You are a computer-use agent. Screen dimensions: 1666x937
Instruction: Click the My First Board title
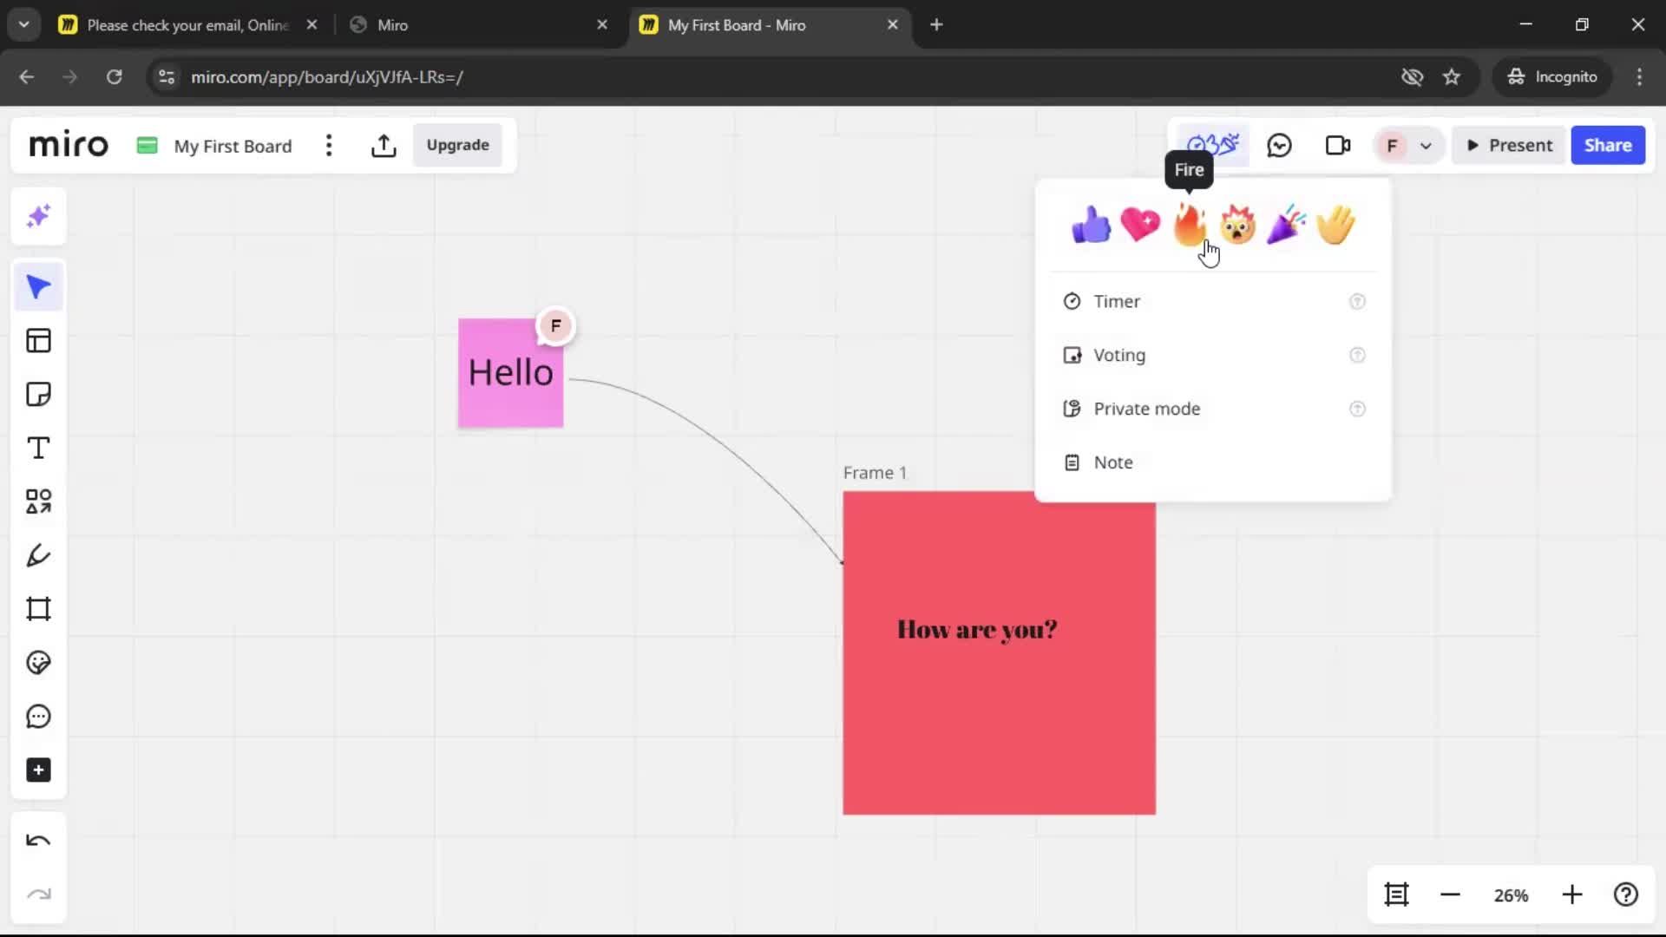coord(233,146)
